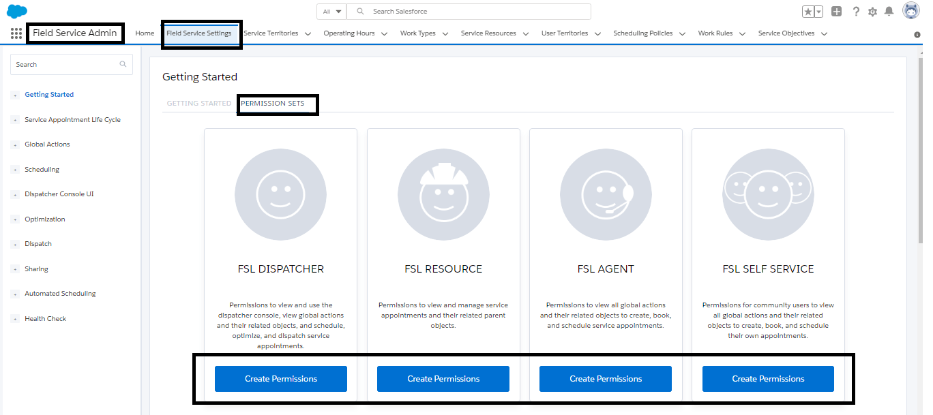Expand the Work Types tab chevron
Screen dimensions: 933x415
coord(445,33)
